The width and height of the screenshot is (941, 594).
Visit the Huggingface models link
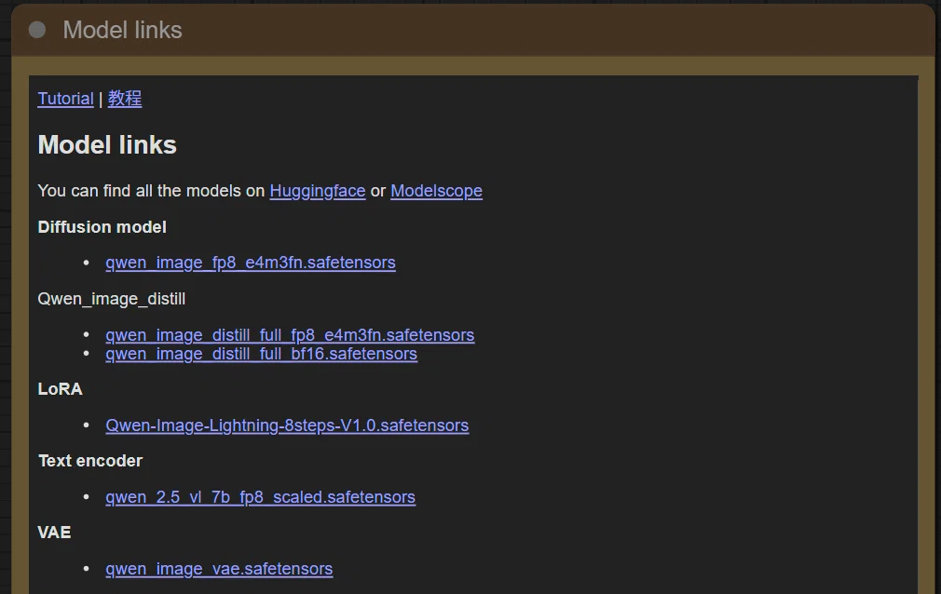[318, 191]
